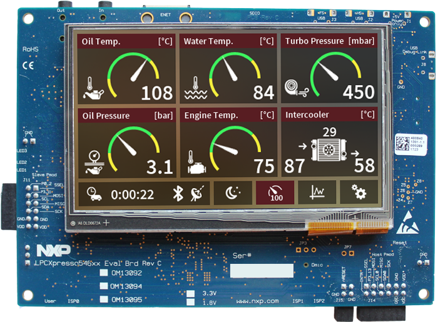The width and height of the screenshot is (438, 322).
Task: Click the white Ser# label field
Action: click(261, 271)
